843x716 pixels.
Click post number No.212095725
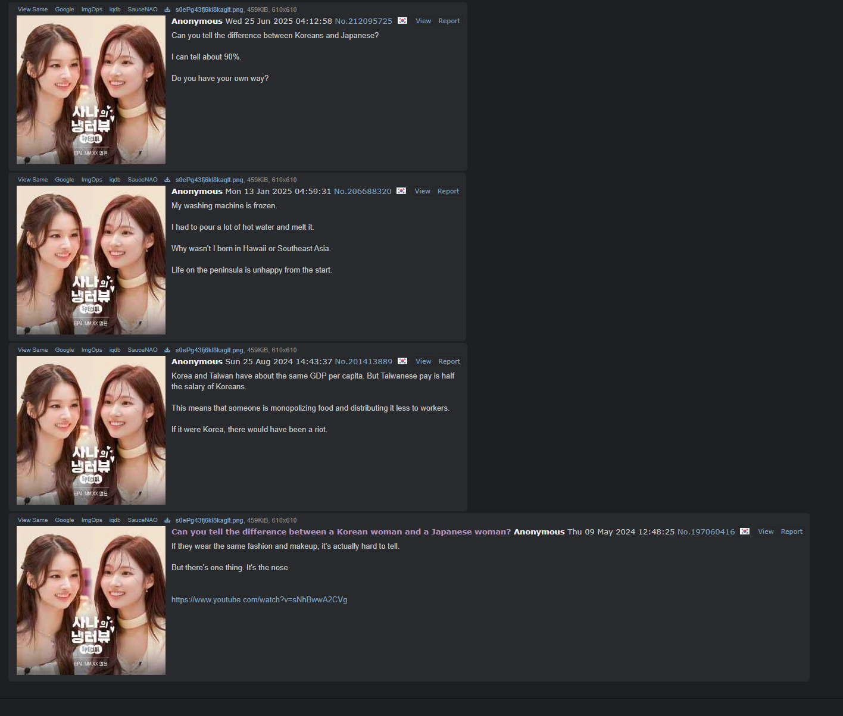(364, 21)
